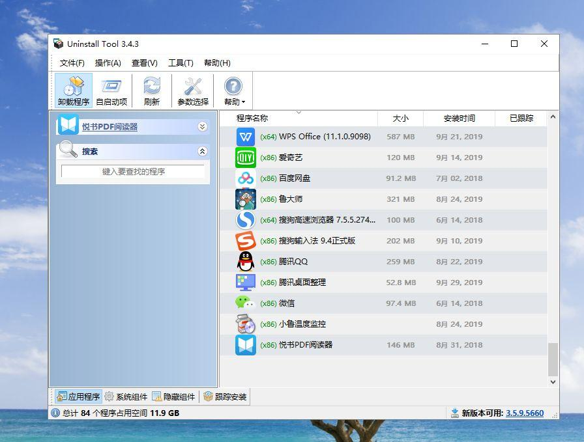
Task: Select the 搜狗输入法 9.4正式版 row
Action: pos(383,241)
